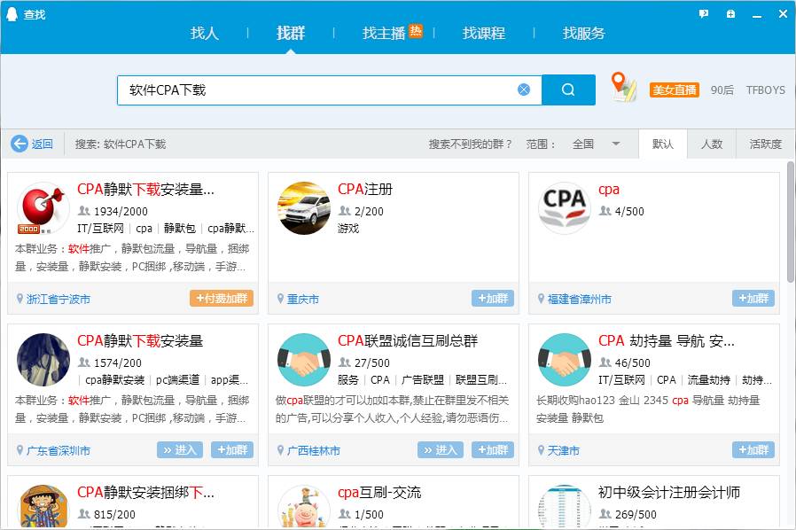The width and height of the screenshot is (796, 530).
Task: Open 广西桂林市 location link
Action: pyautogui.click(x=314, y=450)
